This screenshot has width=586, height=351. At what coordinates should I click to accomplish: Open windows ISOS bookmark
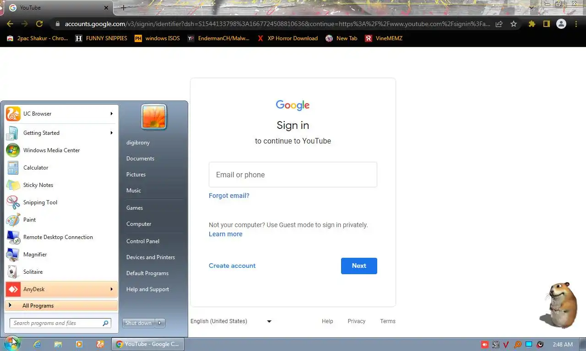[157, 38]
